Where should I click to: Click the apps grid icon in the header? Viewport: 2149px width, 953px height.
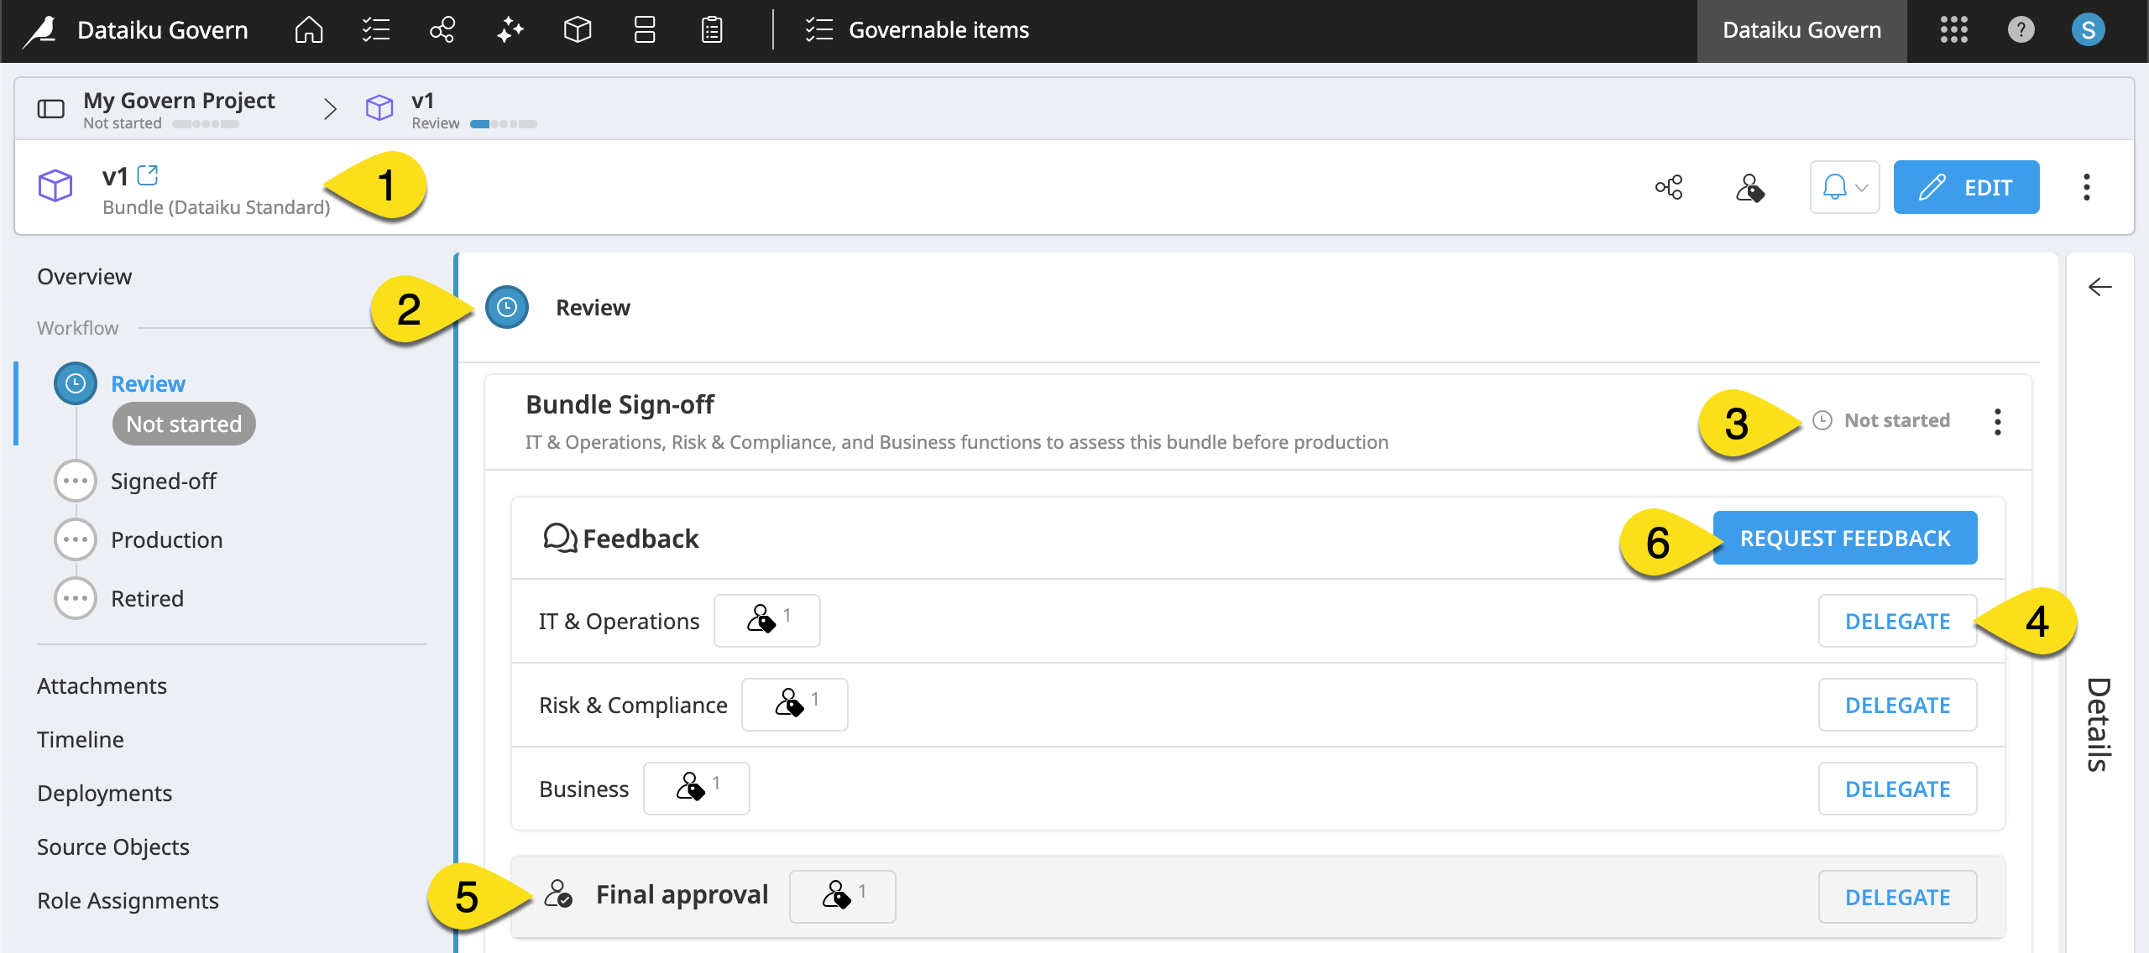[1953, 29]
